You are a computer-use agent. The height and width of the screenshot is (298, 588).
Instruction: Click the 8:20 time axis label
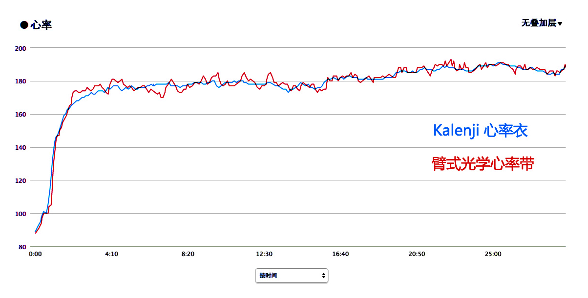(188, 254)
